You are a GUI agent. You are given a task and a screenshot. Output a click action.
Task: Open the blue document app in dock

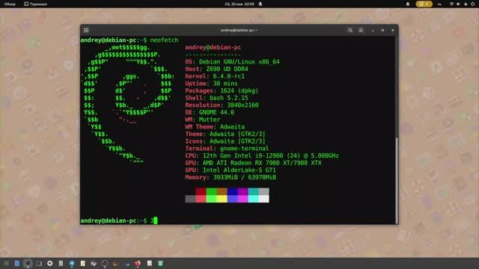tap(16, 263)
